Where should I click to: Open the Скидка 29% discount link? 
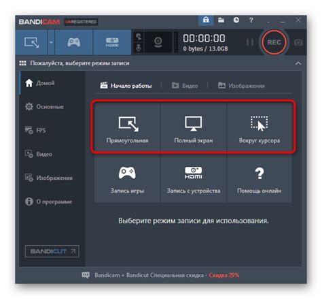(x=224, y=275)
